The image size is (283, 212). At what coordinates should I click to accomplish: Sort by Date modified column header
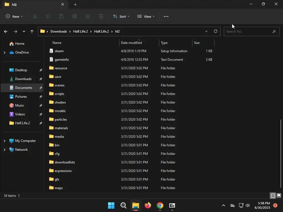[131, 43]
